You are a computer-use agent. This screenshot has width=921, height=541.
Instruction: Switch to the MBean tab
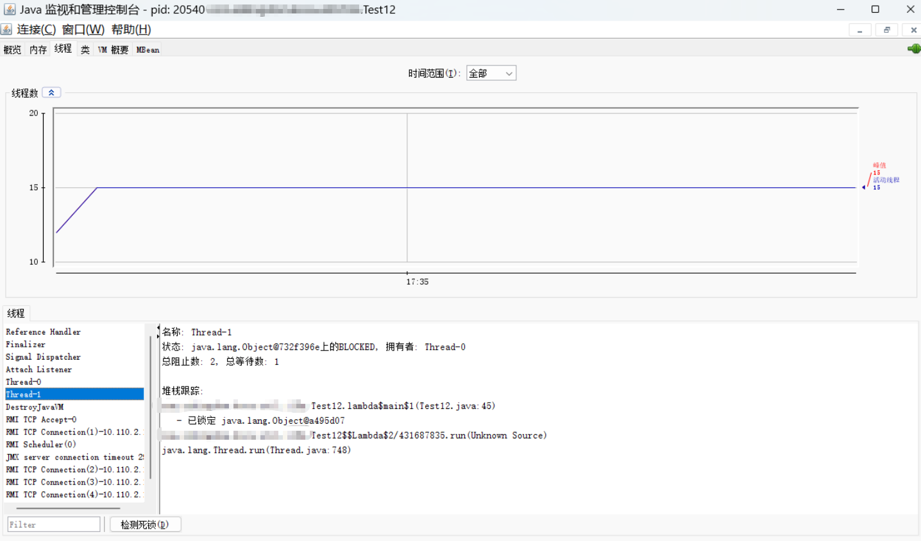tap(148, 49)
